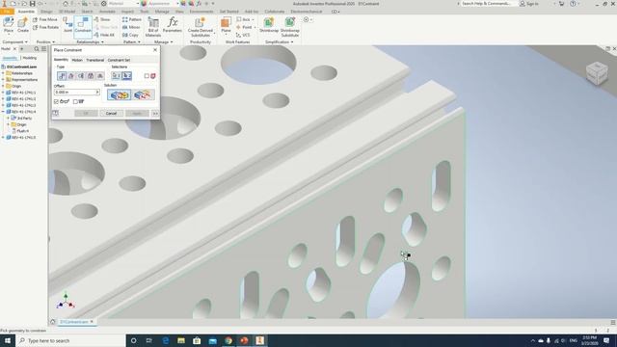The height and width of the screenshot is (347, 617).
Task: Expand the Representations folder
Action: click(3, 79)
